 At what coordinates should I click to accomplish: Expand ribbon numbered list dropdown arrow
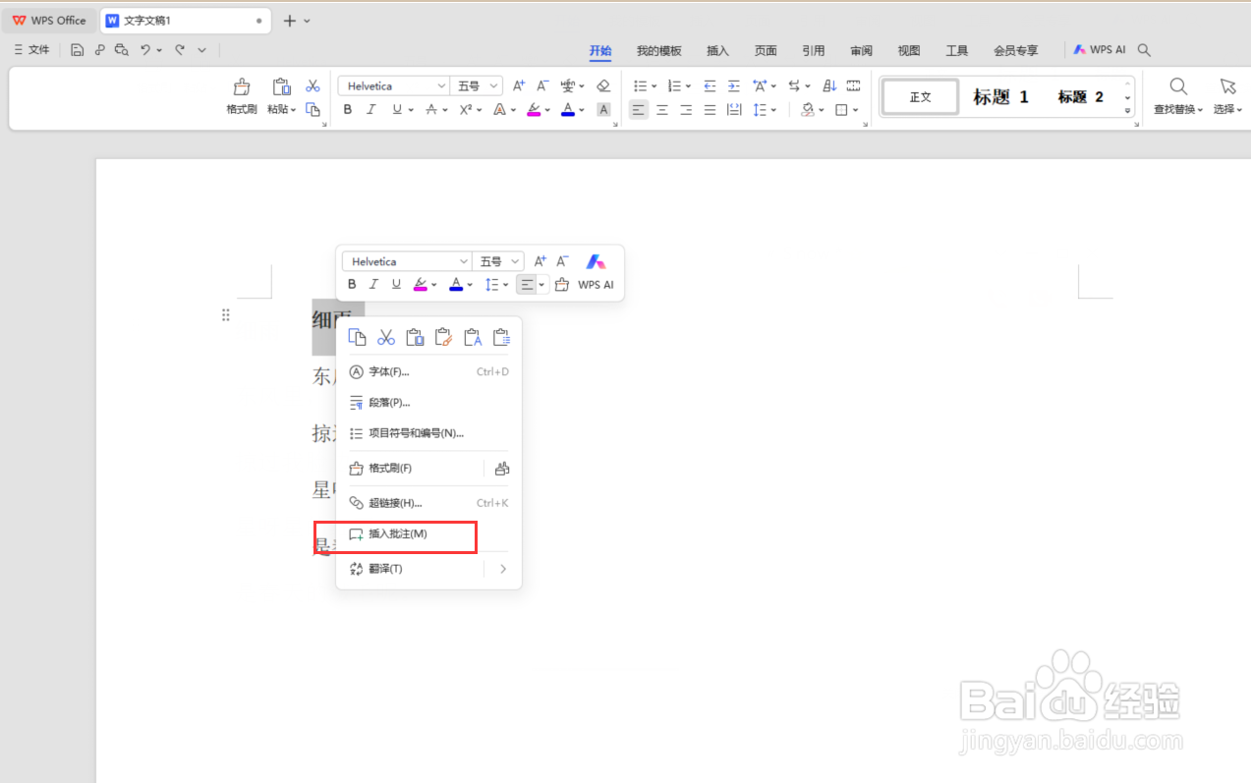688,86
